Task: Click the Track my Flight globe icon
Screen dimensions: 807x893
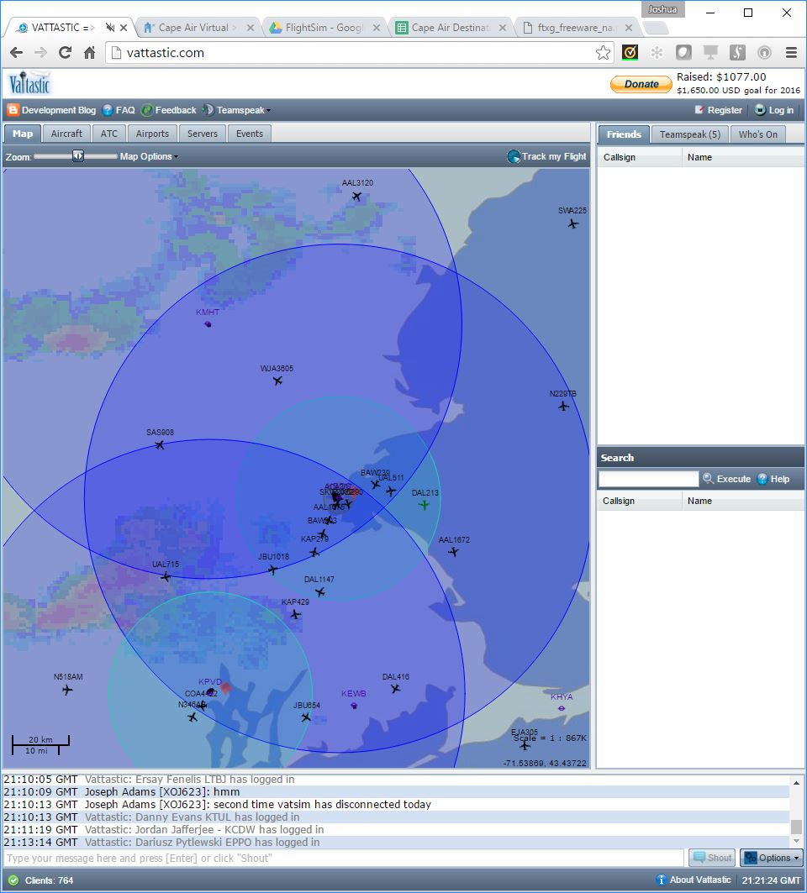Action: [x=513, y=156]
